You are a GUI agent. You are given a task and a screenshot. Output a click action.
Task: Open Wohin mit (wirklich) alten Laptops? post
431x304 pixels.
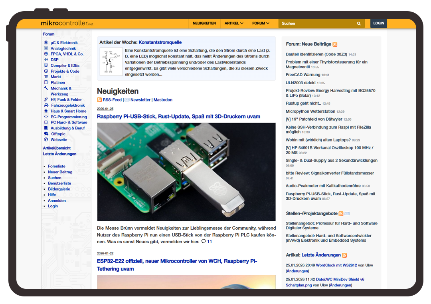tap(318, 140)
